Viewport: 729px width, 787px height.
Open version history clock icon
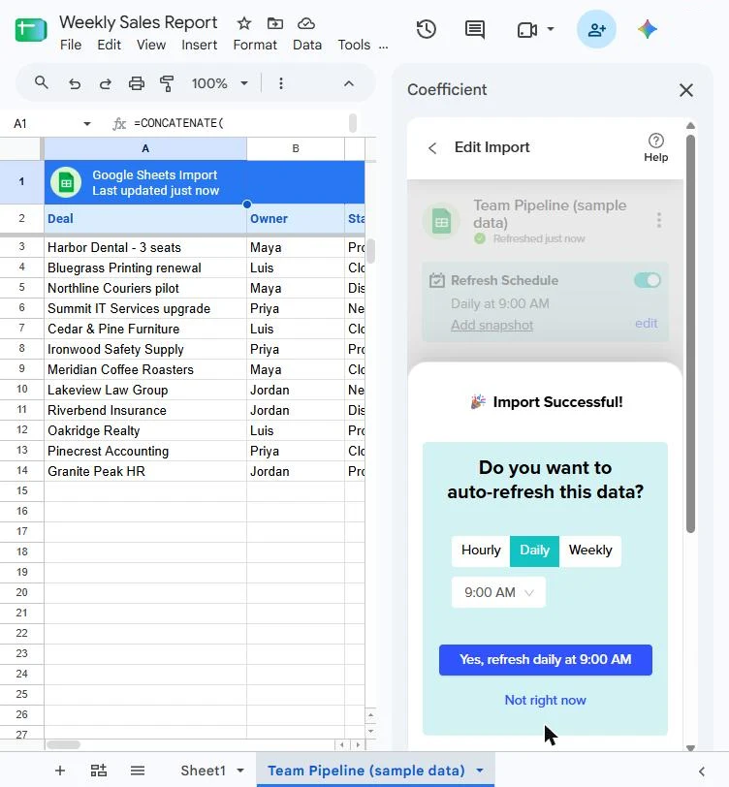point(427,29)
